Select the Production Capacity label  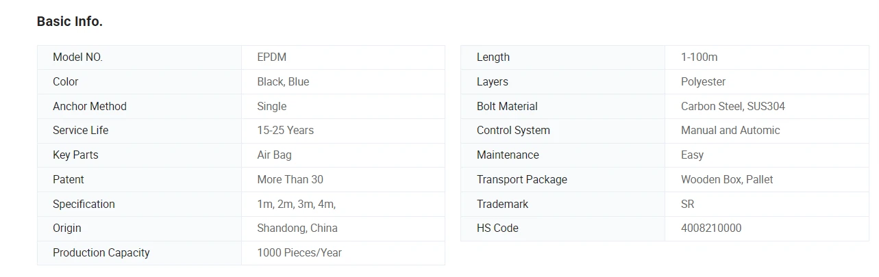click(x=101, y=253)
